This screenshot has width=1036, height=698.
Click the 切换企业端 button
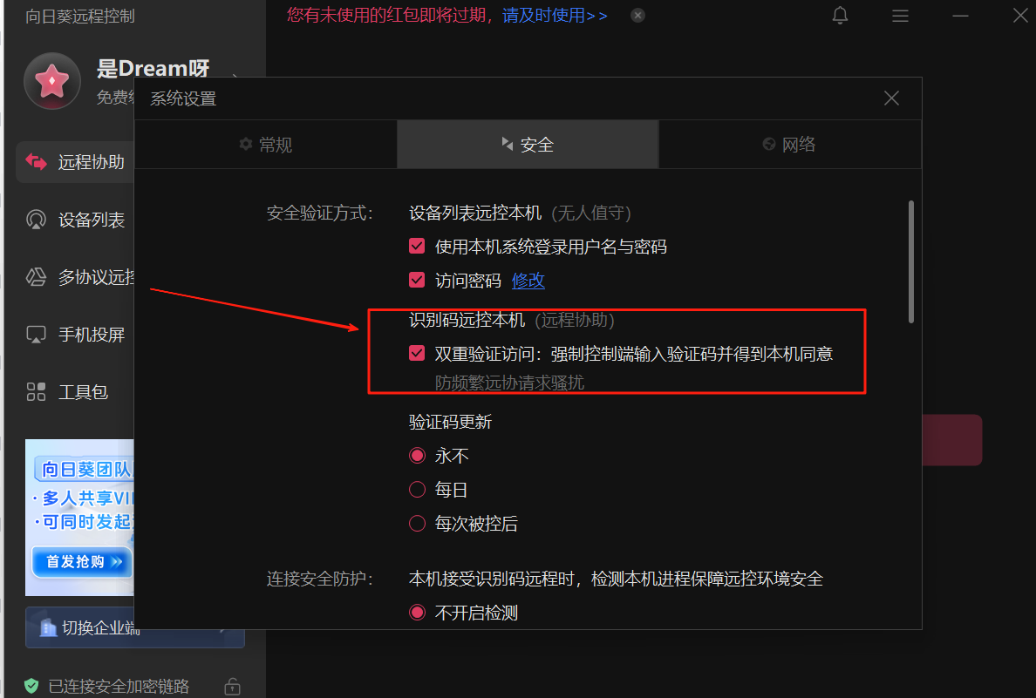(x=135, y=627)
